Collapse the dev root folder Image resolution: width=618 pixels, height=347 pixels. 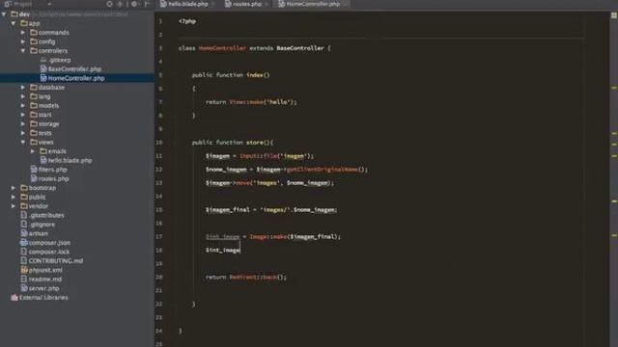(x=4, y=14)
